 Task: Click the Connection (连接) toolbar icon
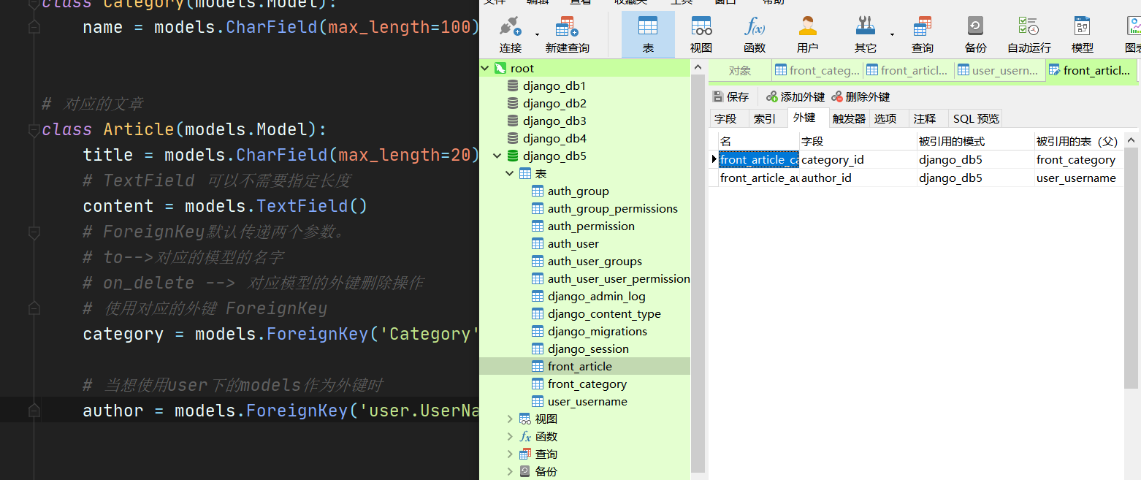click(x=511, y=34)
